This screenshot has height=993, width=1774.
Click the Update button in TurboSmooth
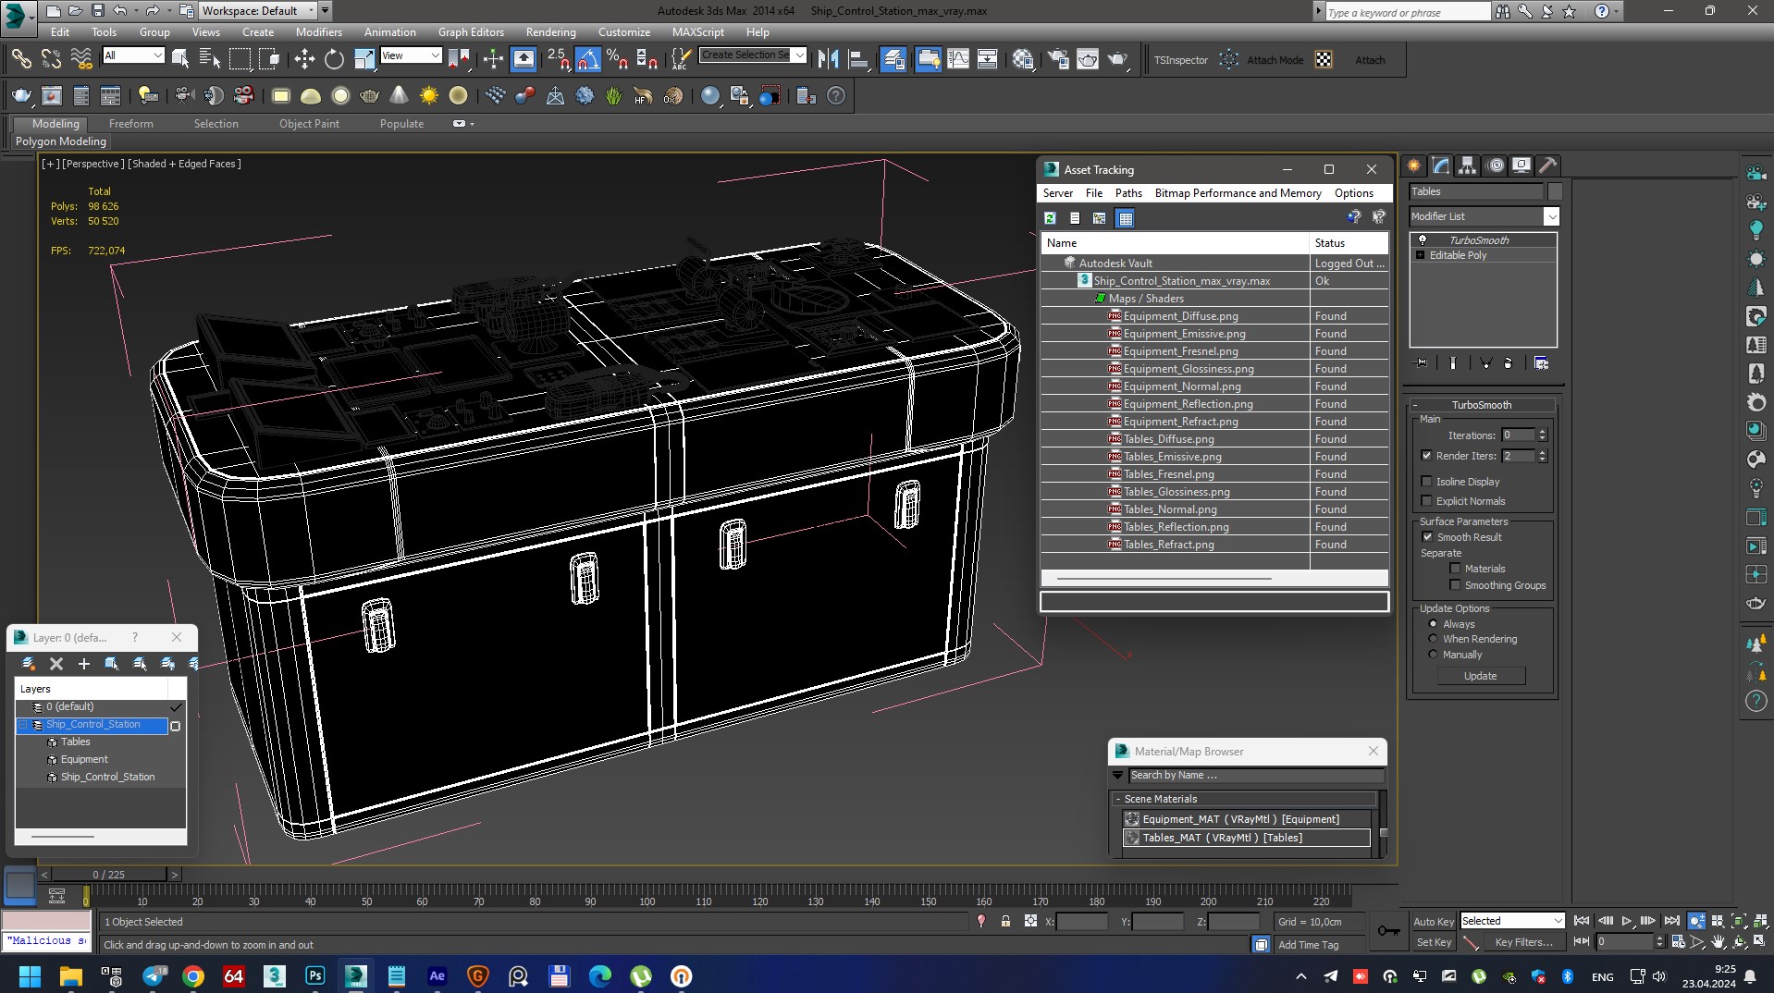[x=1480, y=676]
